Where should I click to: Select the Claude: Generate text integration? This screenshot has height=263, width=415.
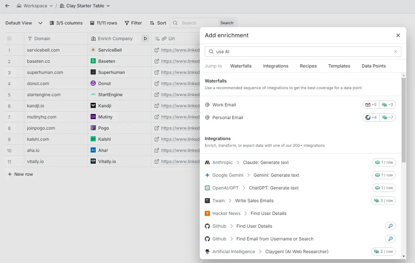point(266,162)
